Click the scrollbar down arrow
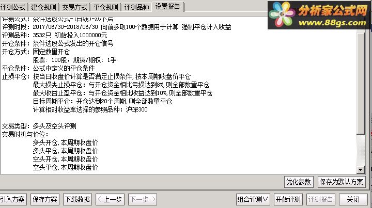This screenshot has height=208, width=372. [x=361, y=169]
